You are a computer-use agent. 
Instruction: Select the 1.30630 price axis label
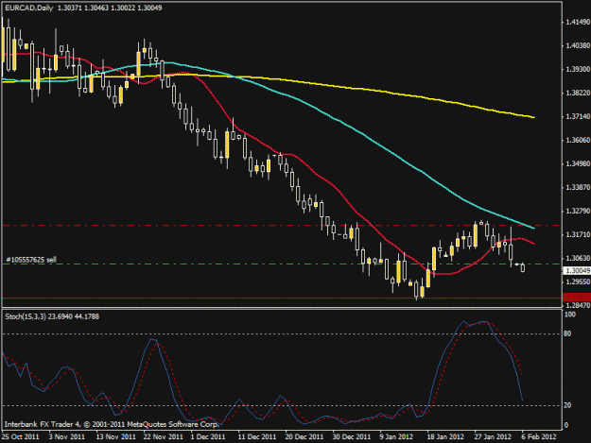578,258
